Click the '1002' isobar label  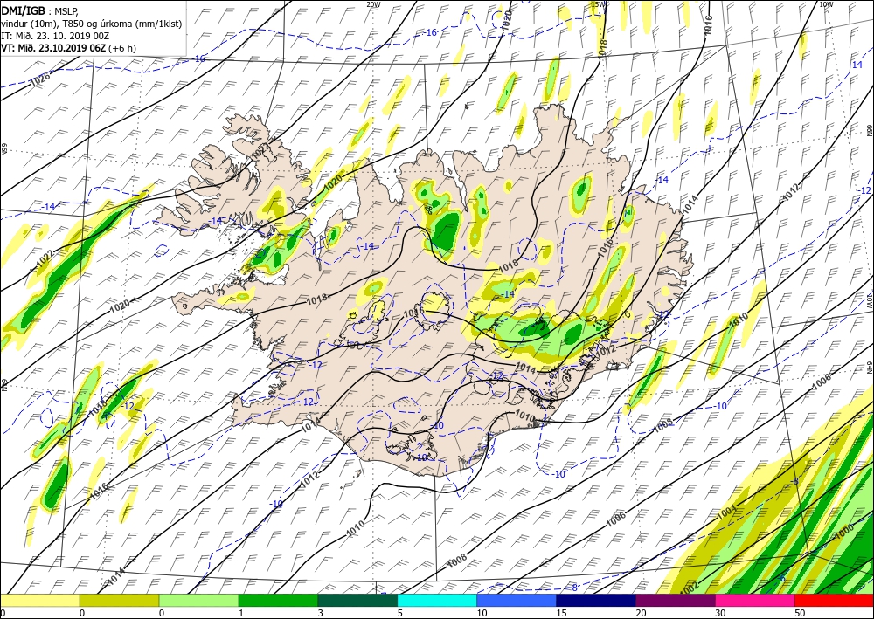click(x=690, y=587)
